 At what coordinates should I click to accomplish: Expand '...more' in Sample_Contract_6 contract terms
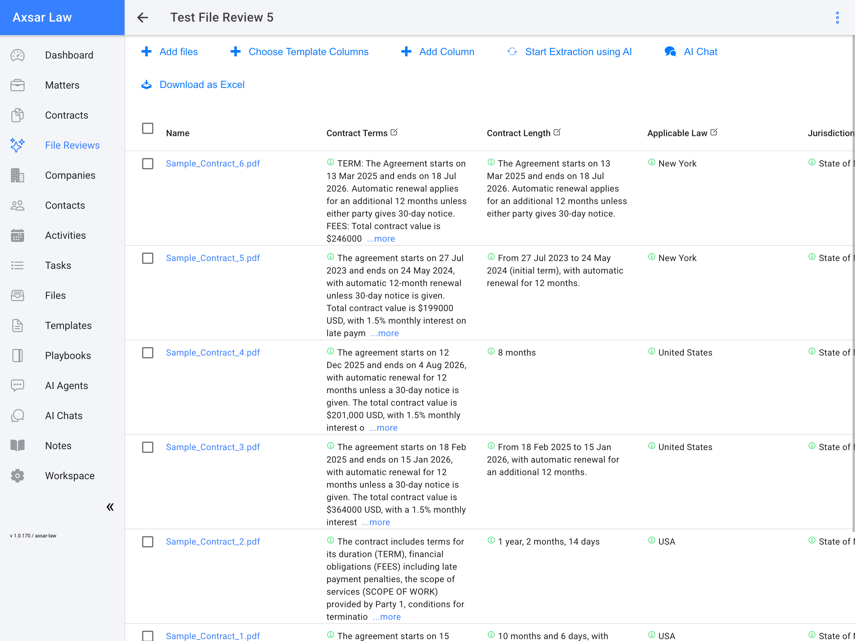click(x=381, y=238)
